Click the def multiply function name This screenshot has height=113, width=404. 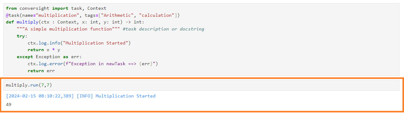click(x=27, y=22)
